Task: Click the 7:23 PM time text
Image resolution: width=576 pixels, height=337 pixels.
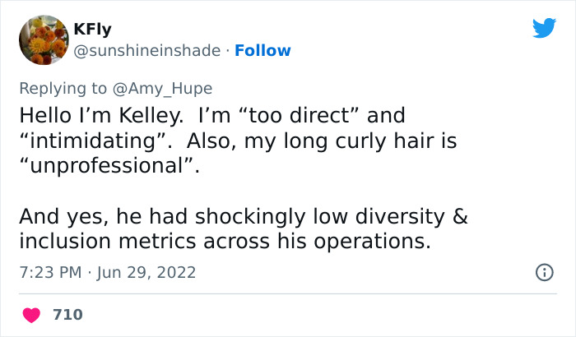Action: click(50, 272)
